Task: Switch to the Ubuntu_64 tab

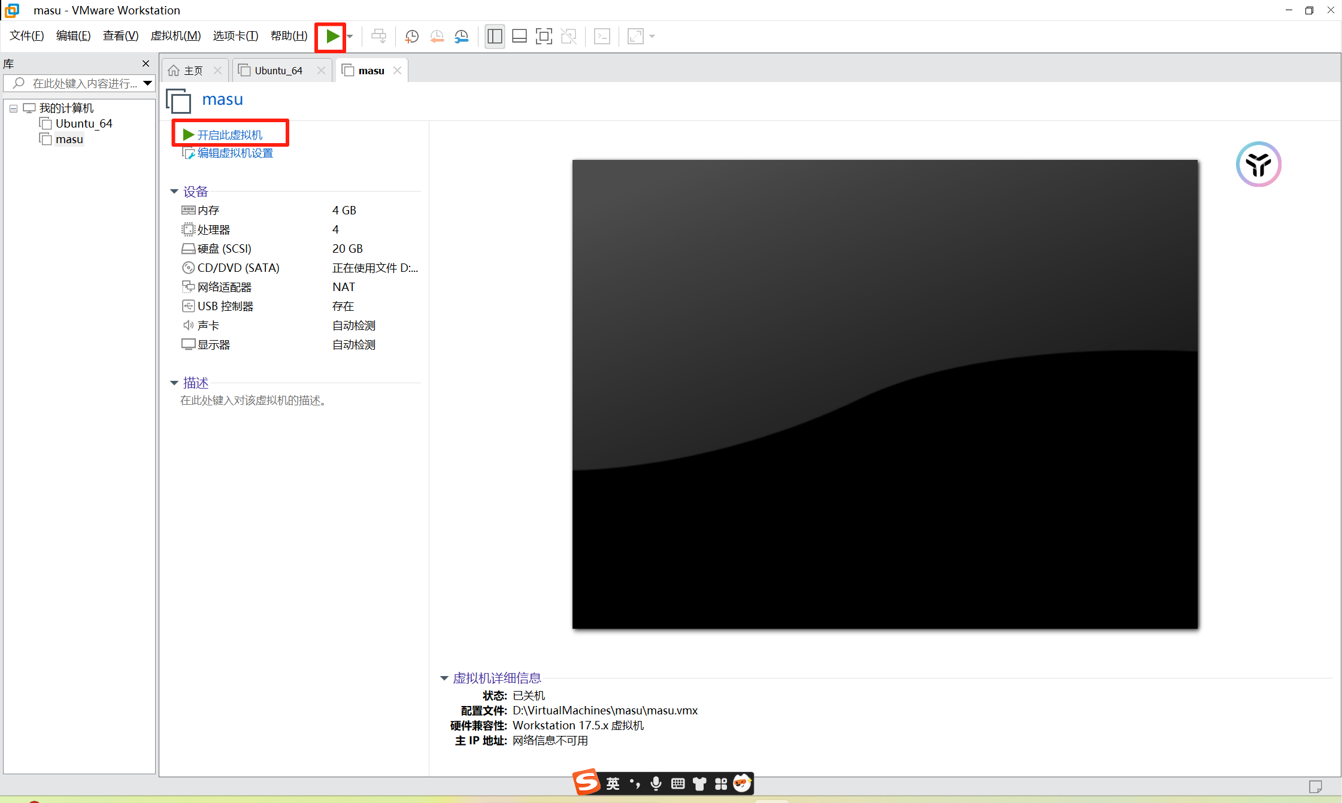Action: [278, 71]
